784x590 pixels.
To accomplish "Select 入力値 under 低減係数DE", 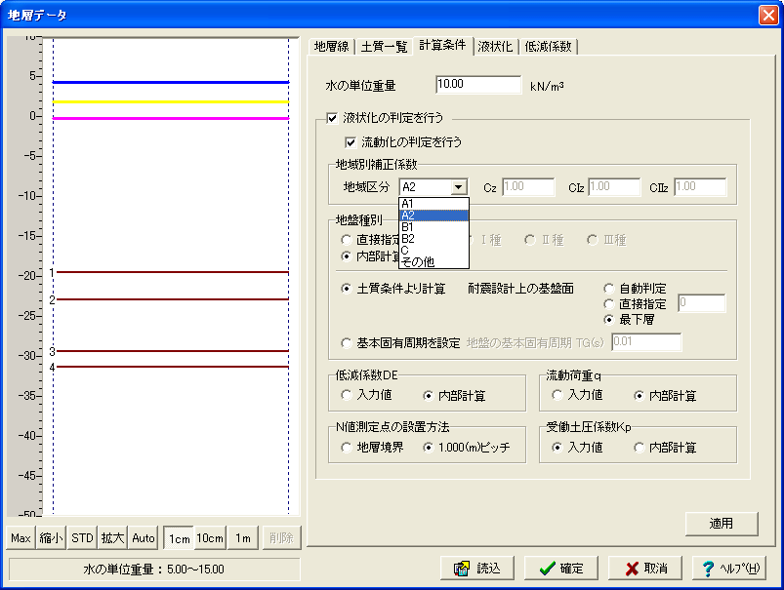I will point(346,395).
